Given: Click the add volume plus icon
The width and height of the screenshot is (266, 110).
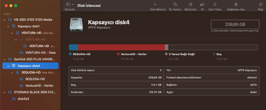Looking at the screenshot, I should pos(155,4).
